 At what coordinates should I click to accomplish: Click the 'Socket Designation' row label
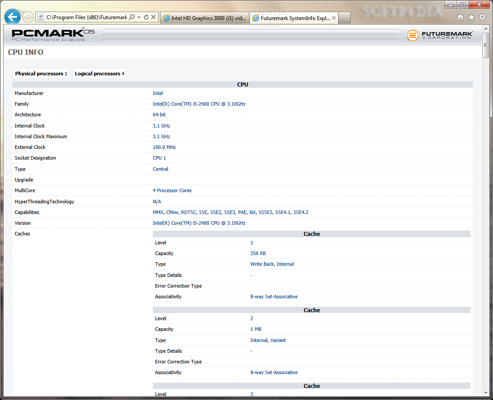[35, 158]
